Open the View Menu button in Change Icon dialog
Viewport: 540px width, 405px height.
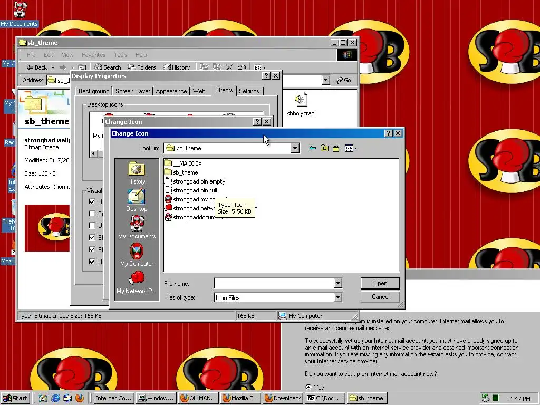pos(351,148)
